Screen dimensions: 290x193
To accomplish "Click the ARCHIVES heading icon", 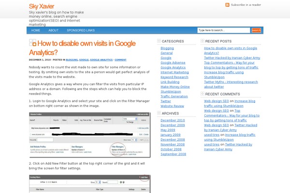I will (x=159, y=113).
